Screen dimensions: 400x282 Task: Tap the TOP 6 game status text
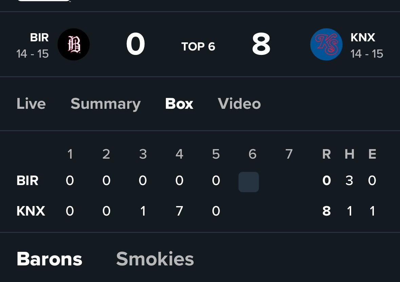[x=198, y=47]
